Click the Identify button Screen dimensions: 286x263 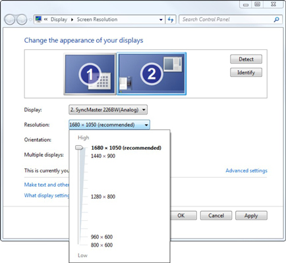246,72
